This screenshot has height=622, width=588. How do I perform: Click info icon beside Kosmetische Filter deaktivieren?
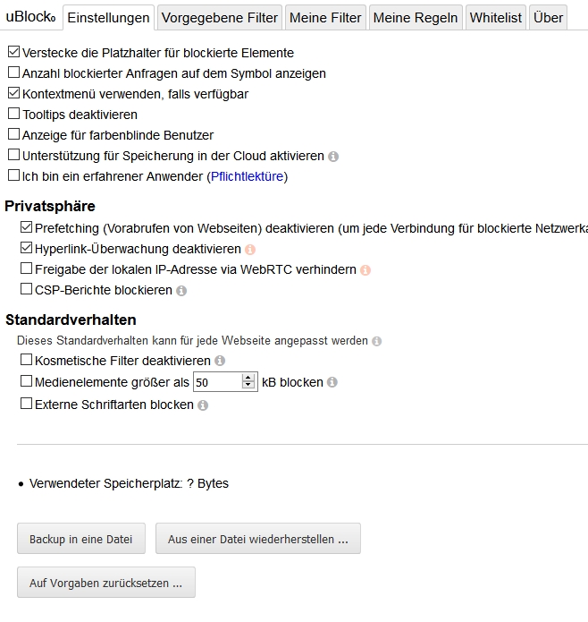pos(220,362)
